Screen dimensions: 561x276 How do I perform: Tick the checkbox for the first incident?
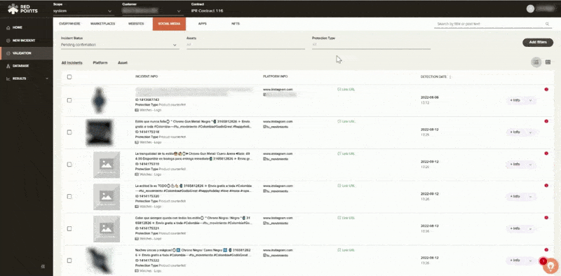click(x=69, y=100)
